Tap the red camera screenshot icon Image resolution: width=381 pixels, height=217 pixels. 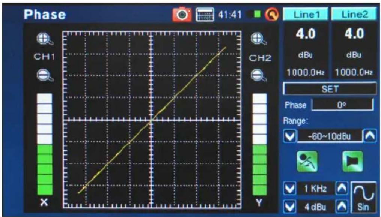pyautogui.click(x=182, y=15)
